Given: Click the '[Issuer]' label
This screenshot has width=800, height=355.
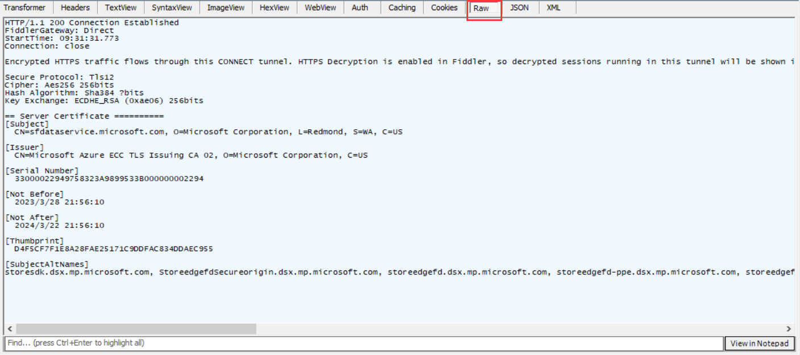Looking at the screenshot, I should 24,147.
